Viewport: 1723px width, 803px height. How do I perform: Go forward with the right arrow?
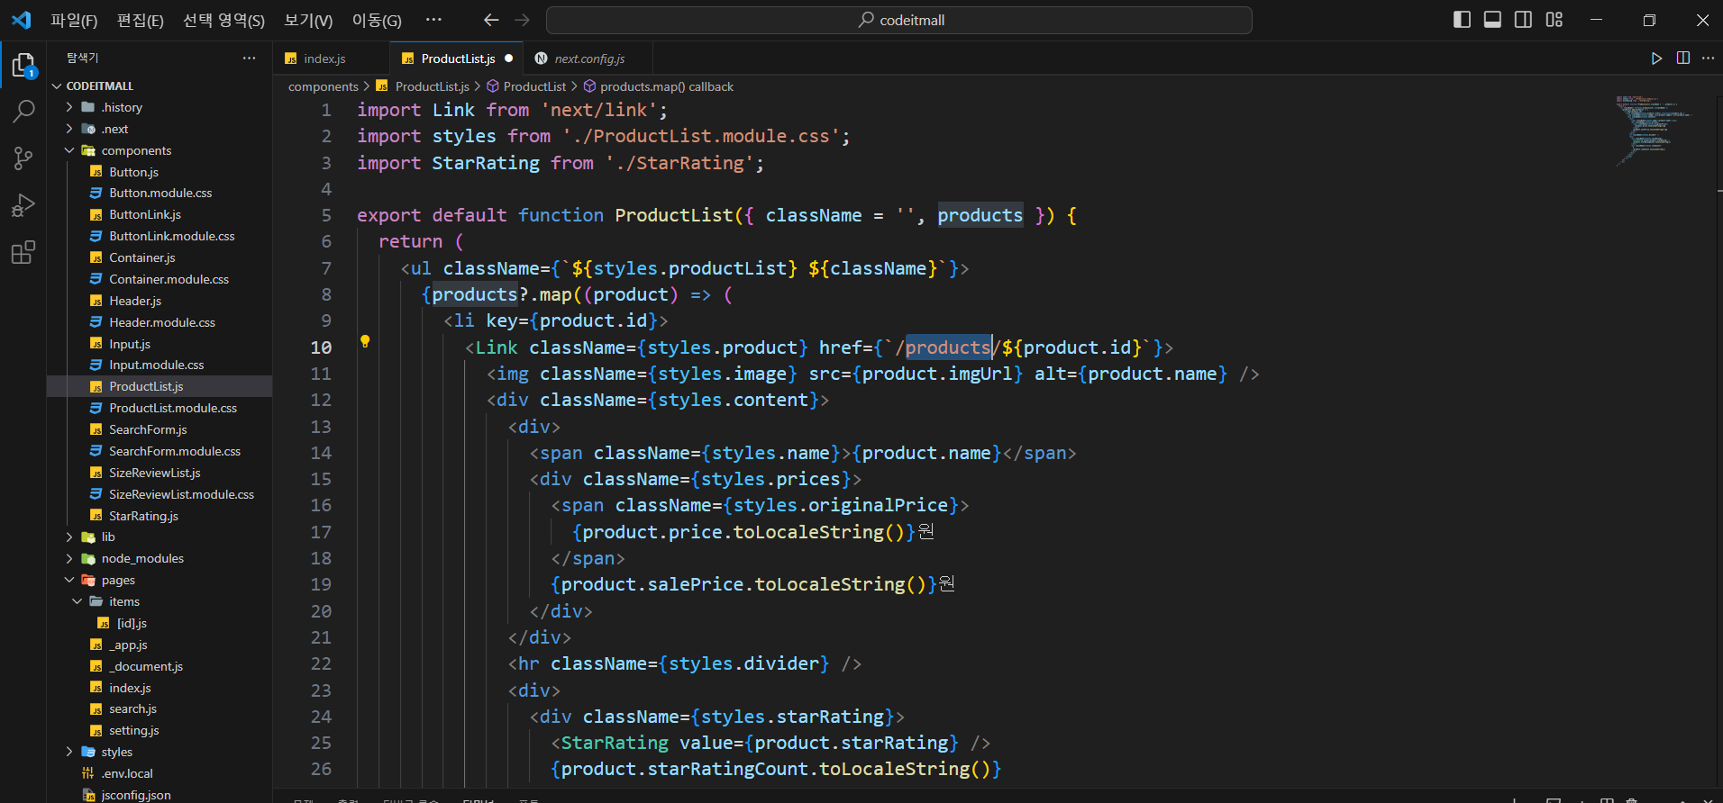522,20
